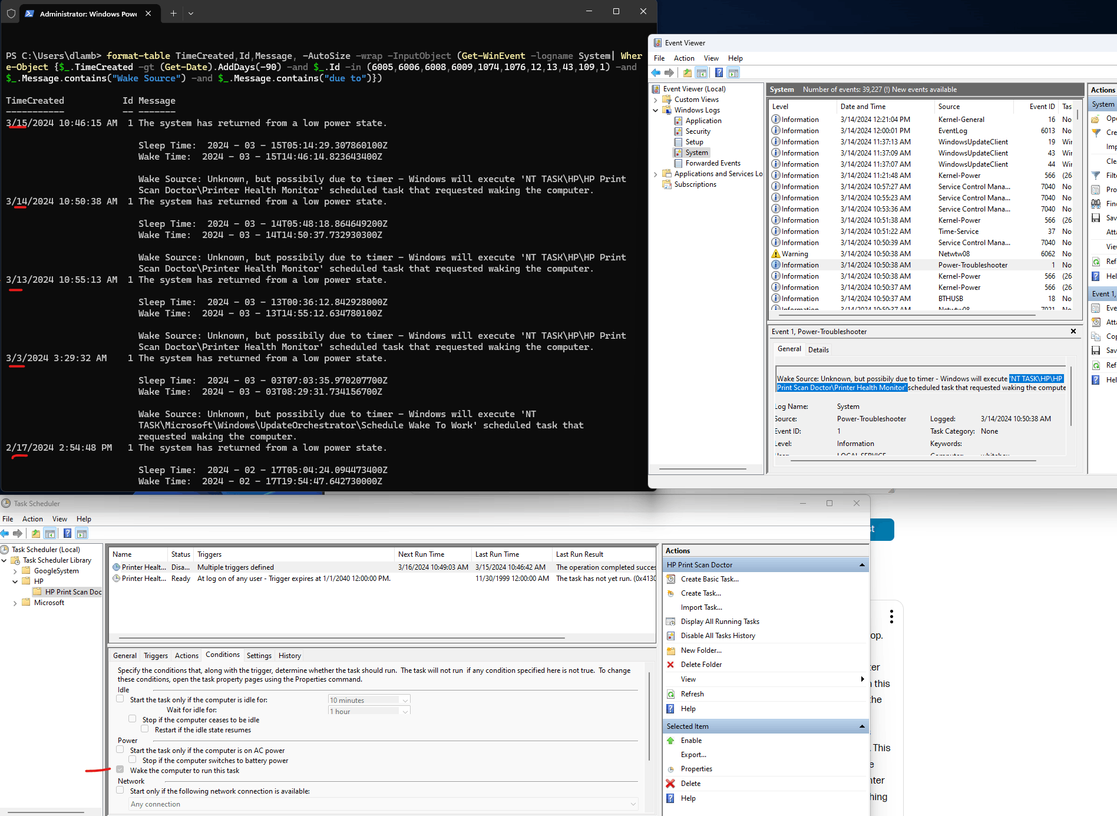
Task: Click Refresh action in Task Scheduler
Action: [692, 694]
